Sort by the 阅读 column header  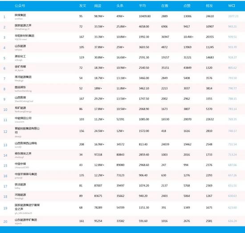click(98, 6)
